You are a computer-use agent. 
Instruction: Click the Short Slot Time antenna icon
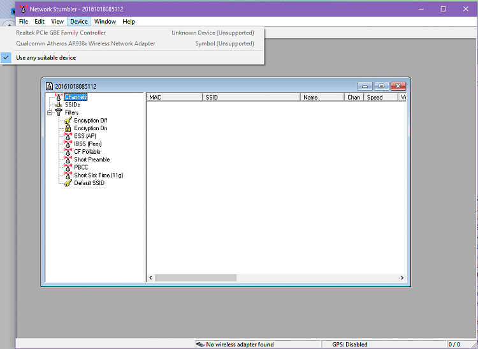tap(68, 175)
